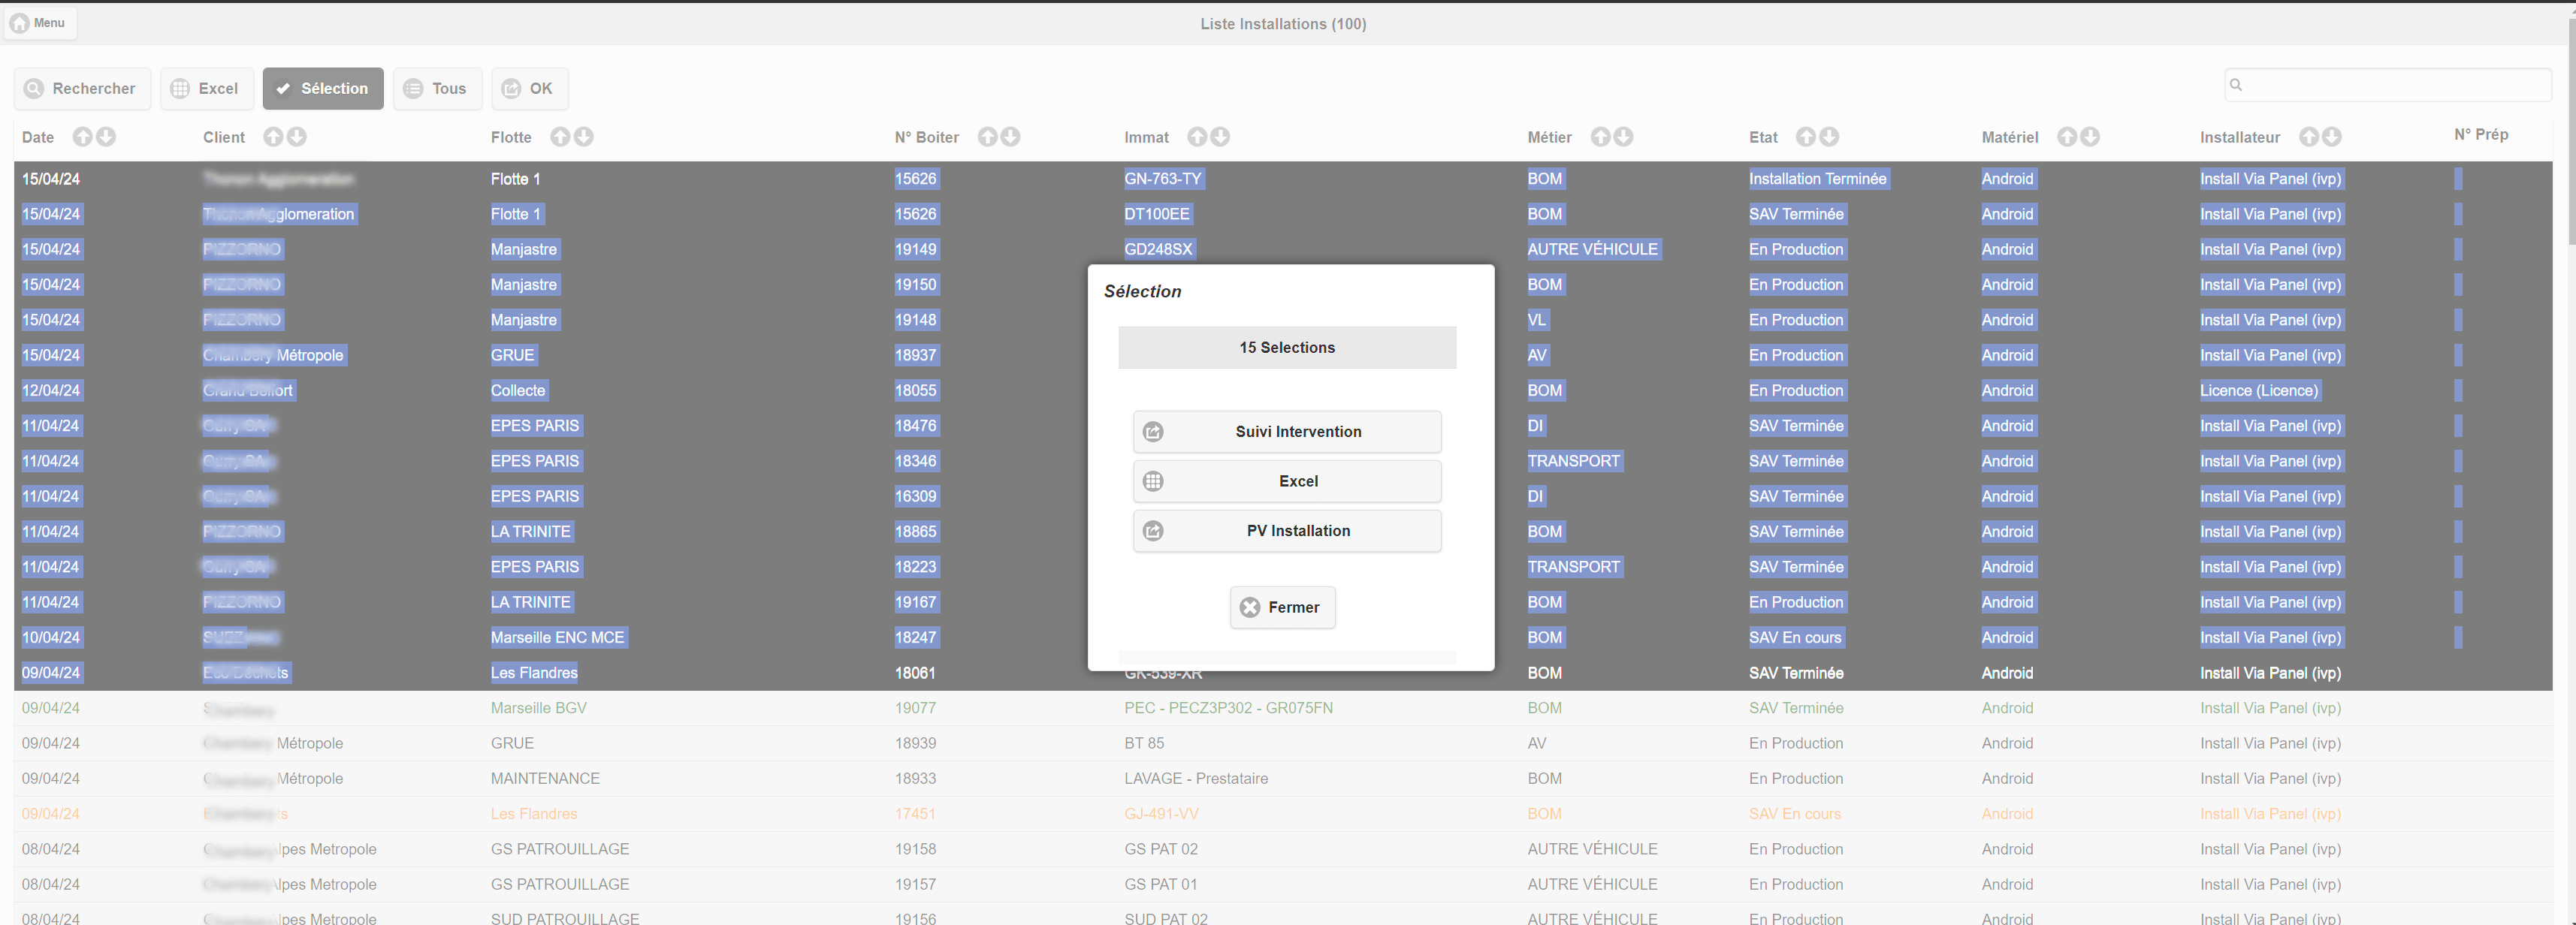Screen dimensions: 2576x925
Task: Sort Client column descending with down arrow
Action: coord(297,137)
